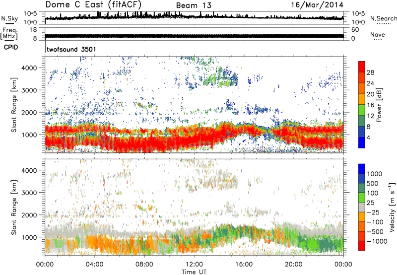Click the '04:00' time axis label
Screen dimensions: 397x275
coord(95,265)
